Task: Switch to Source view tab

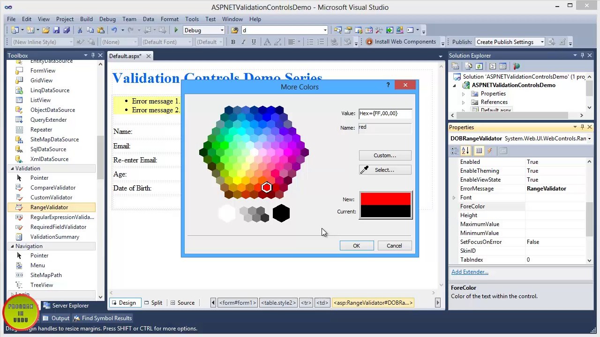Action: 182,303
